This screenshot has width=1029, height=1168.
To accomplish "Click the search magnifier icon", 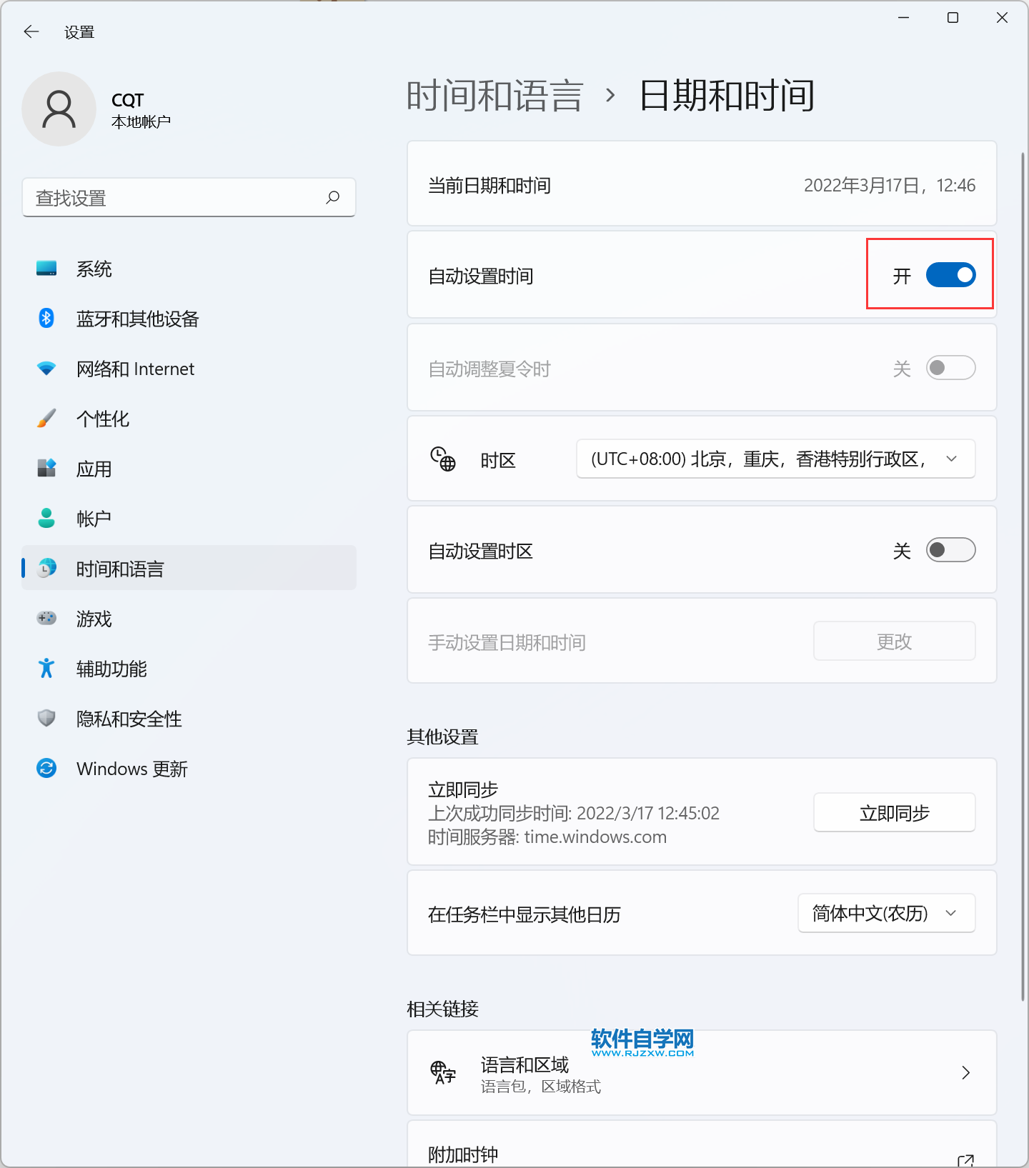I will (332, 197).
